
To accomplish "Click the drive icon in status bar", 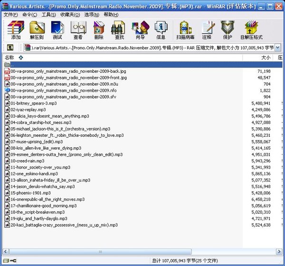I will click(x=6, y=261).
